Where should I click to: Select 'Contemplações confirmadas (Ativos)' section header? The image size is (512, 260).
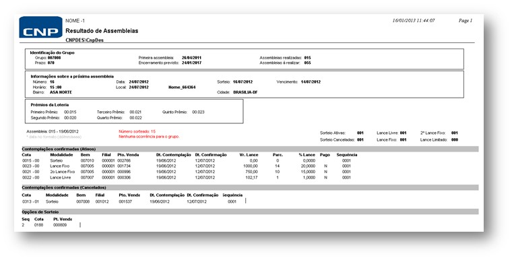(59, 149)
